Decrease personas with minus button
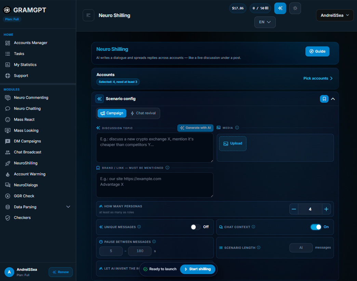This screenshot has width=357, height=281. (294, 209)
